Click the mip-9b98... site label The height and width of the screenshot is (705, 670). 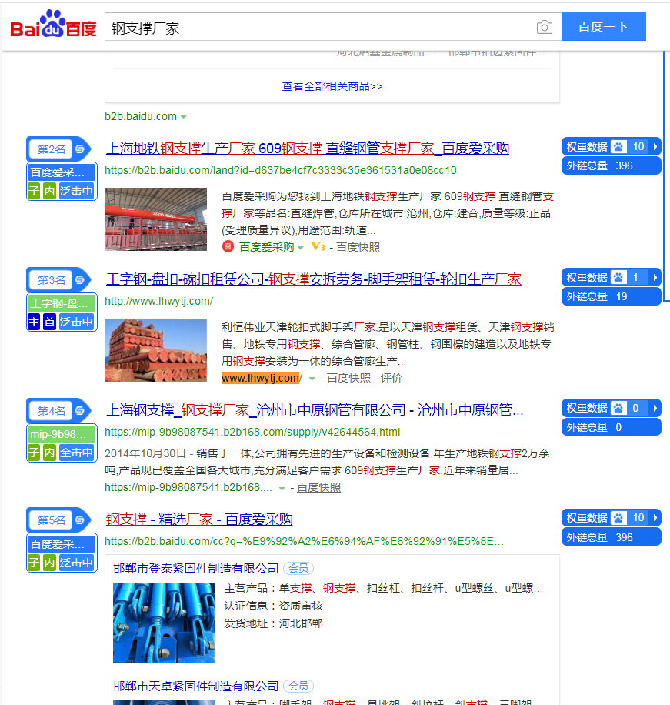62,434
